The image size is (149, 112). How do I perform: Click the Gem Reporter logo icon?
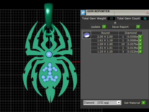[x=83, y=12]
